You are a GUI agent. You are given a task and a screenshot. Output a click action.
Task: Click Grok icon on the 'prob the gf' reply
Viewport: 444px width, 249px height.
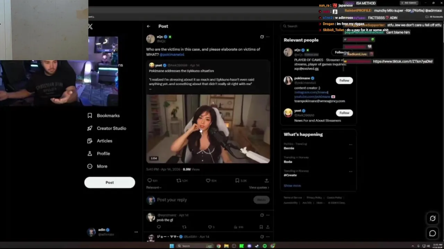coord(262,215)
